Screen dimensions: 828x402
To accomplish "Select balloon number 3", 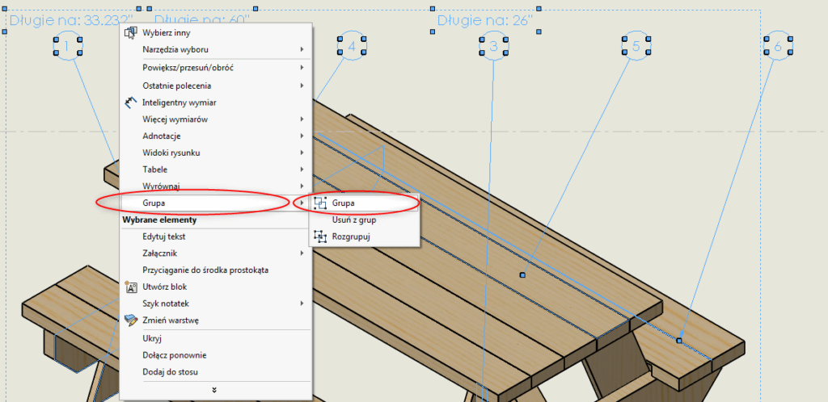I will (x=493, y=46).
